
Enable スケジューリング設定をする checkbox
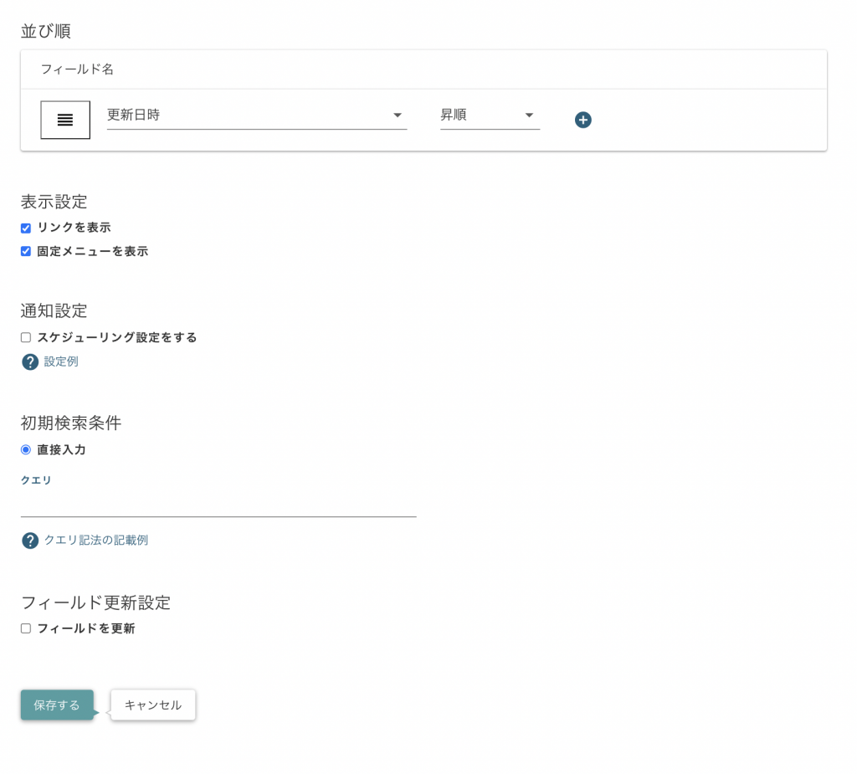point(26,337)
